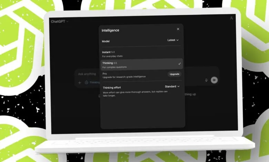Viewport: 269px width, 162px height.
Task: Click the microphone dictation icon
Action: (206, 80)
